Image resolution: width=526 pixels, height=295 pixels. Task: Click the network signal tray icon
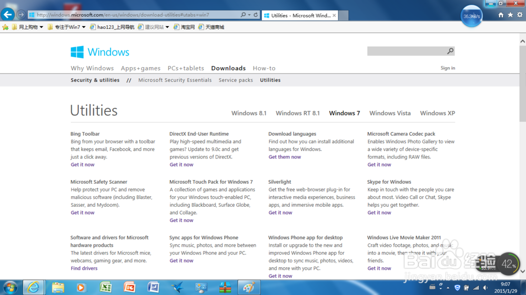pyautogui.click(x=476, y=288)
